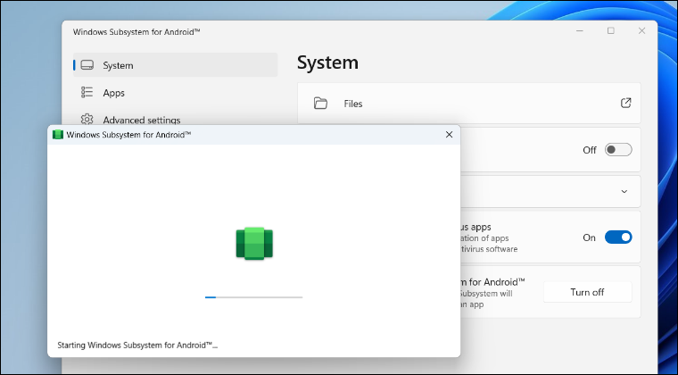678x375 pixels.
Task: Toggle the switch labeled Off
Action: [x=618, y=150]
